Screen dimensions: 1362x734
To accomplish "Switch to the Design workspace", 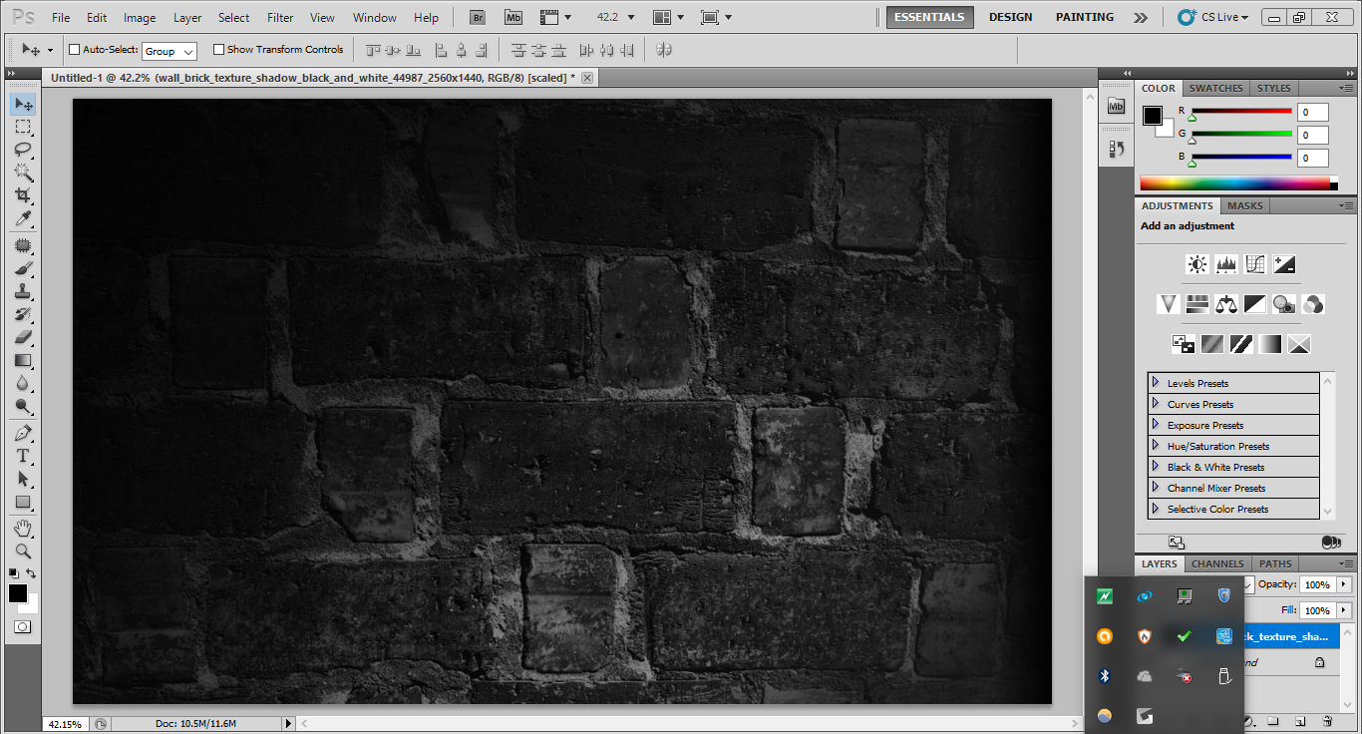I will pos(1010,17).
